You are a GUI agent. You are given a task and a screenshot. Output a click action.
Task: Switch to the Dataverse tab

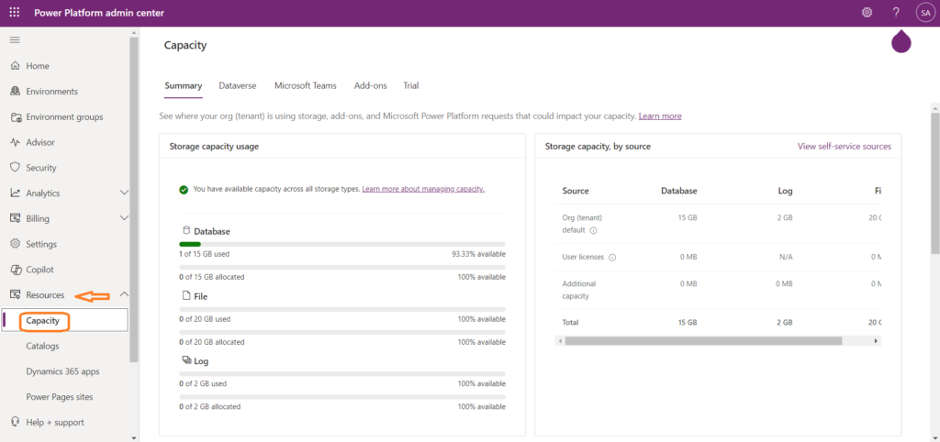pyautogui.click(x=238, y=85)
